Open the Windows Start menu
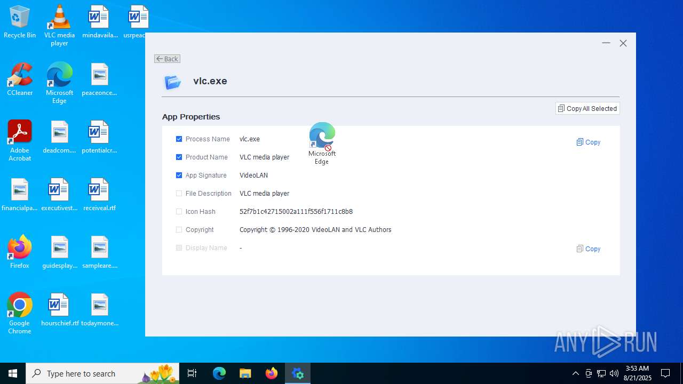 [13, 373]
